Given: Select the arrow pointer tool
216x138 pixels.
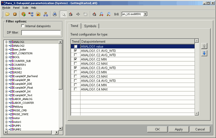Looking at the screenshot, I should pyautogui.click(x=63, y=14).
